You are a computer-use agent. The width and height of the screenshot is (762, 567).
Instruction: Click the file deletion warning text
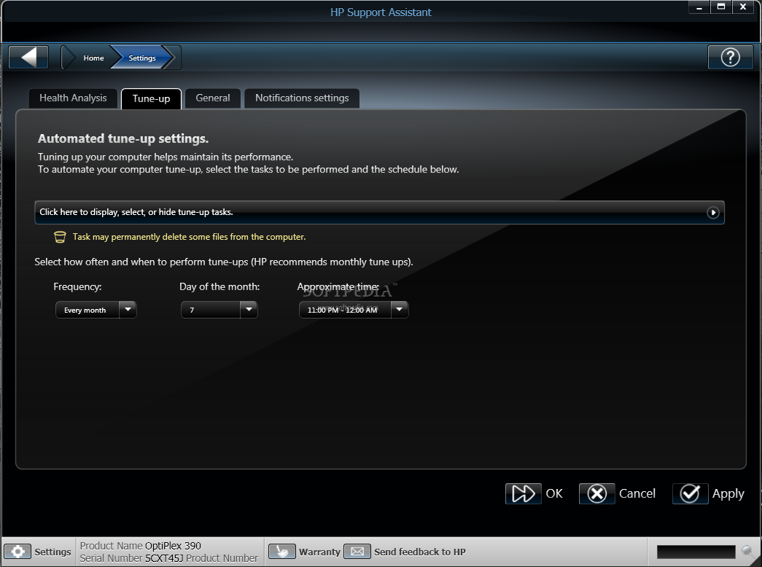pos(189,237)
